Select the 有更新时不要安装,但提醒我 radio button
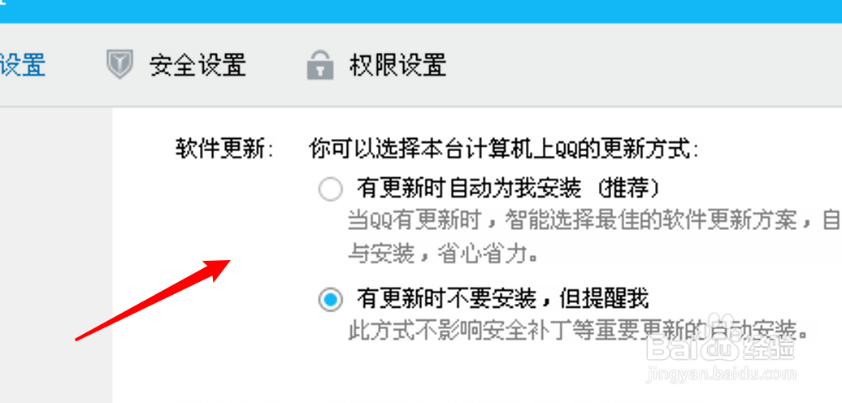This screenshot has height=403, width=842. [330, 300]
